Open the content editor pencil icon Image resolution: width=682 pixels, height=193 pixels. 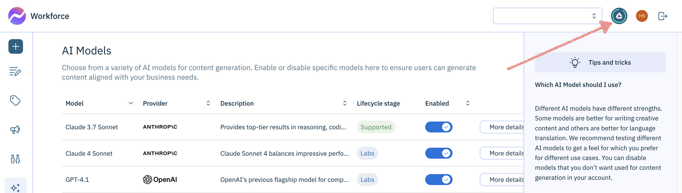(x=15, y=72)
